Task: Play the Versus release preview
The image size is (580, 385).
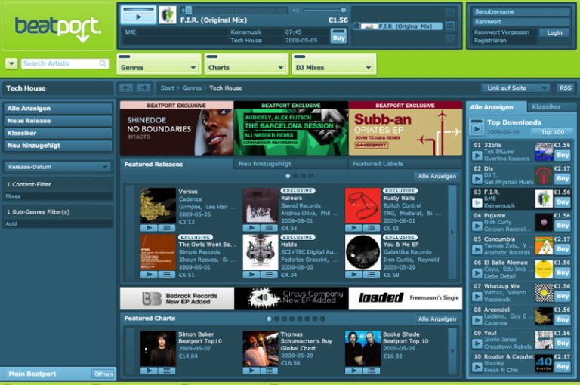Action: [149, 228]
